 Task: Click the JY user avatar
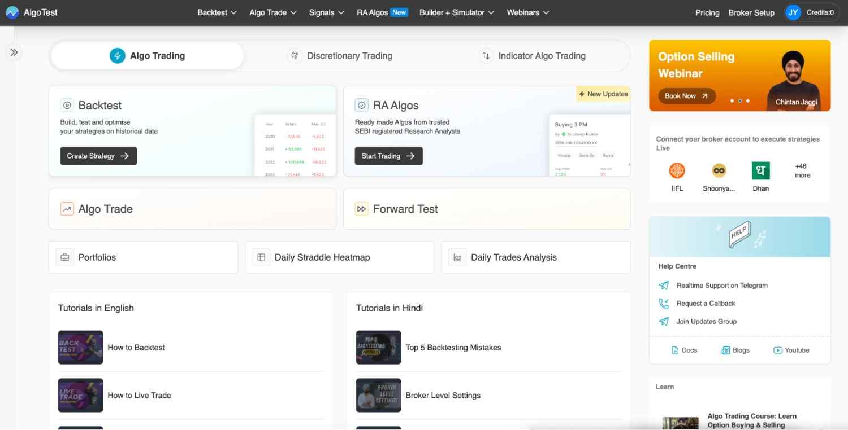tap(793, 12)
